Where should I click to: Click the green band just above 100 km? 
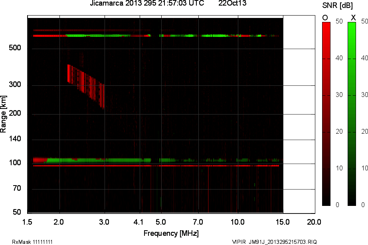click(x=99, y=160)
